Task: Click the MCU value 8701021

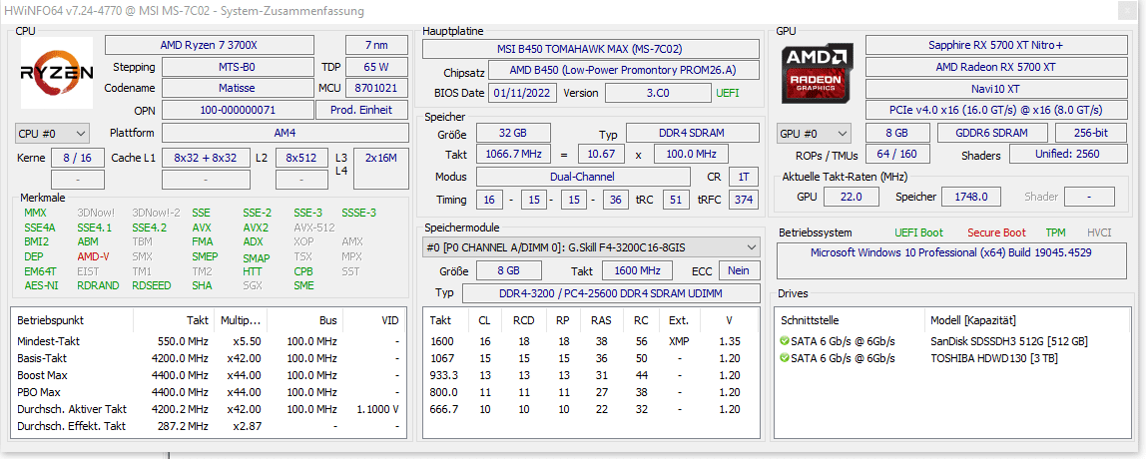Action: [x=376, y=89]
